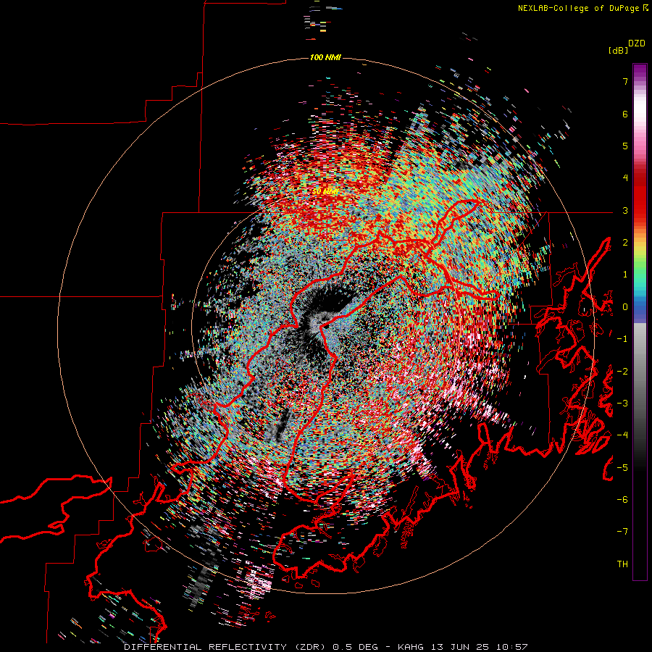
Task: Click the Differential Reflectivity KAHG caption
Action: tap(326, 647)
